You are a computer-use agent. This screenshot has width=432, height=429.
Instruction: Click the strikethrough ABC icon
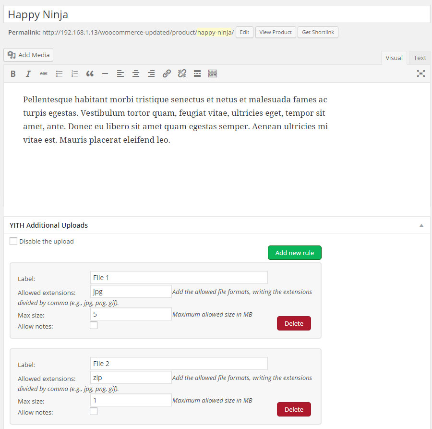44,74
